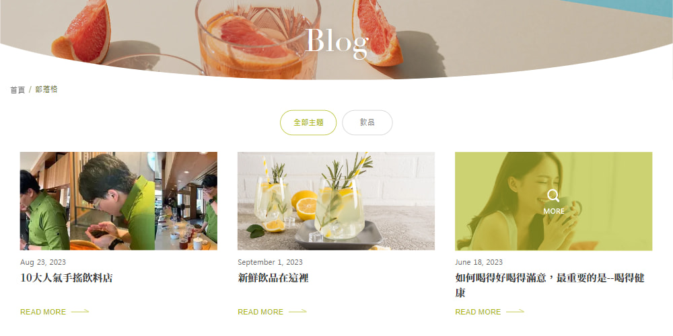Open READ MORE for 新鮮飲品在這裡
Image resolution: width=673 pixels, height=336 pixels.
(x=260, y=312)
